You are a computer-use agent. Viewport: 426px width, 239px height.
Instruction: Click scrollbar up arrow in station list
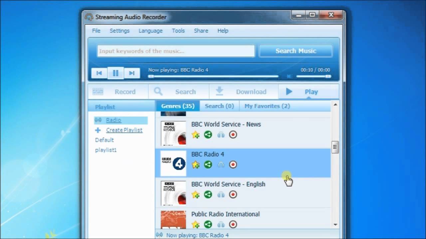(335, 105)
